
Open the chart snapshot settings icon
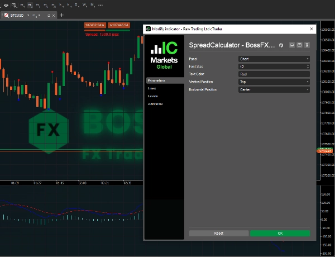click(x=14, y=5)
